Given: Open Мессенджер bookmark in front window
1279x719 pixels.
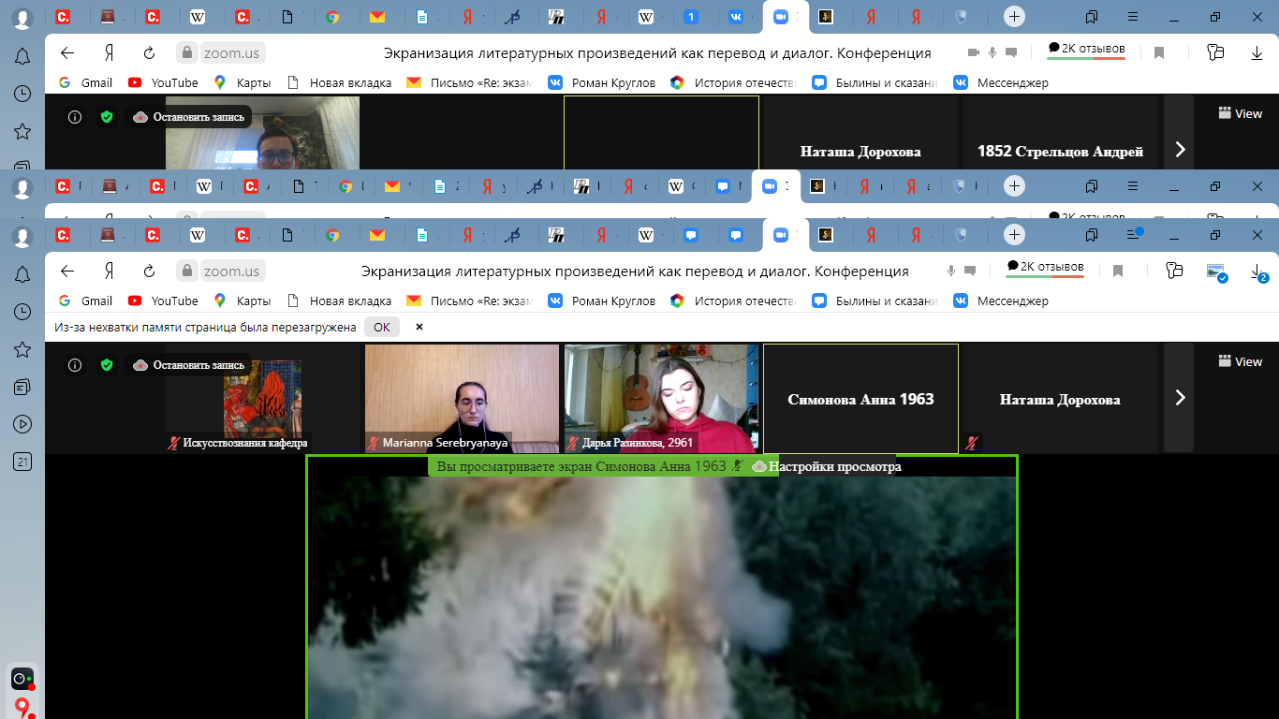Looking at the screenshot, I should (1000, 301).
